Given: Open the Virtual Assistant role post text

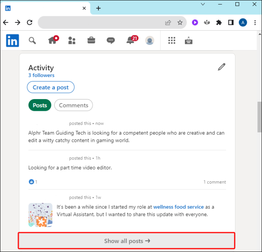Looking at the screenshot, I should click(x=135, y=211).
